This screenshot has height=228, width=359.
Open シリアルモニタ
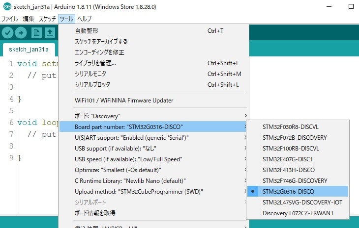pyautogui.click(x=154, y=74)
